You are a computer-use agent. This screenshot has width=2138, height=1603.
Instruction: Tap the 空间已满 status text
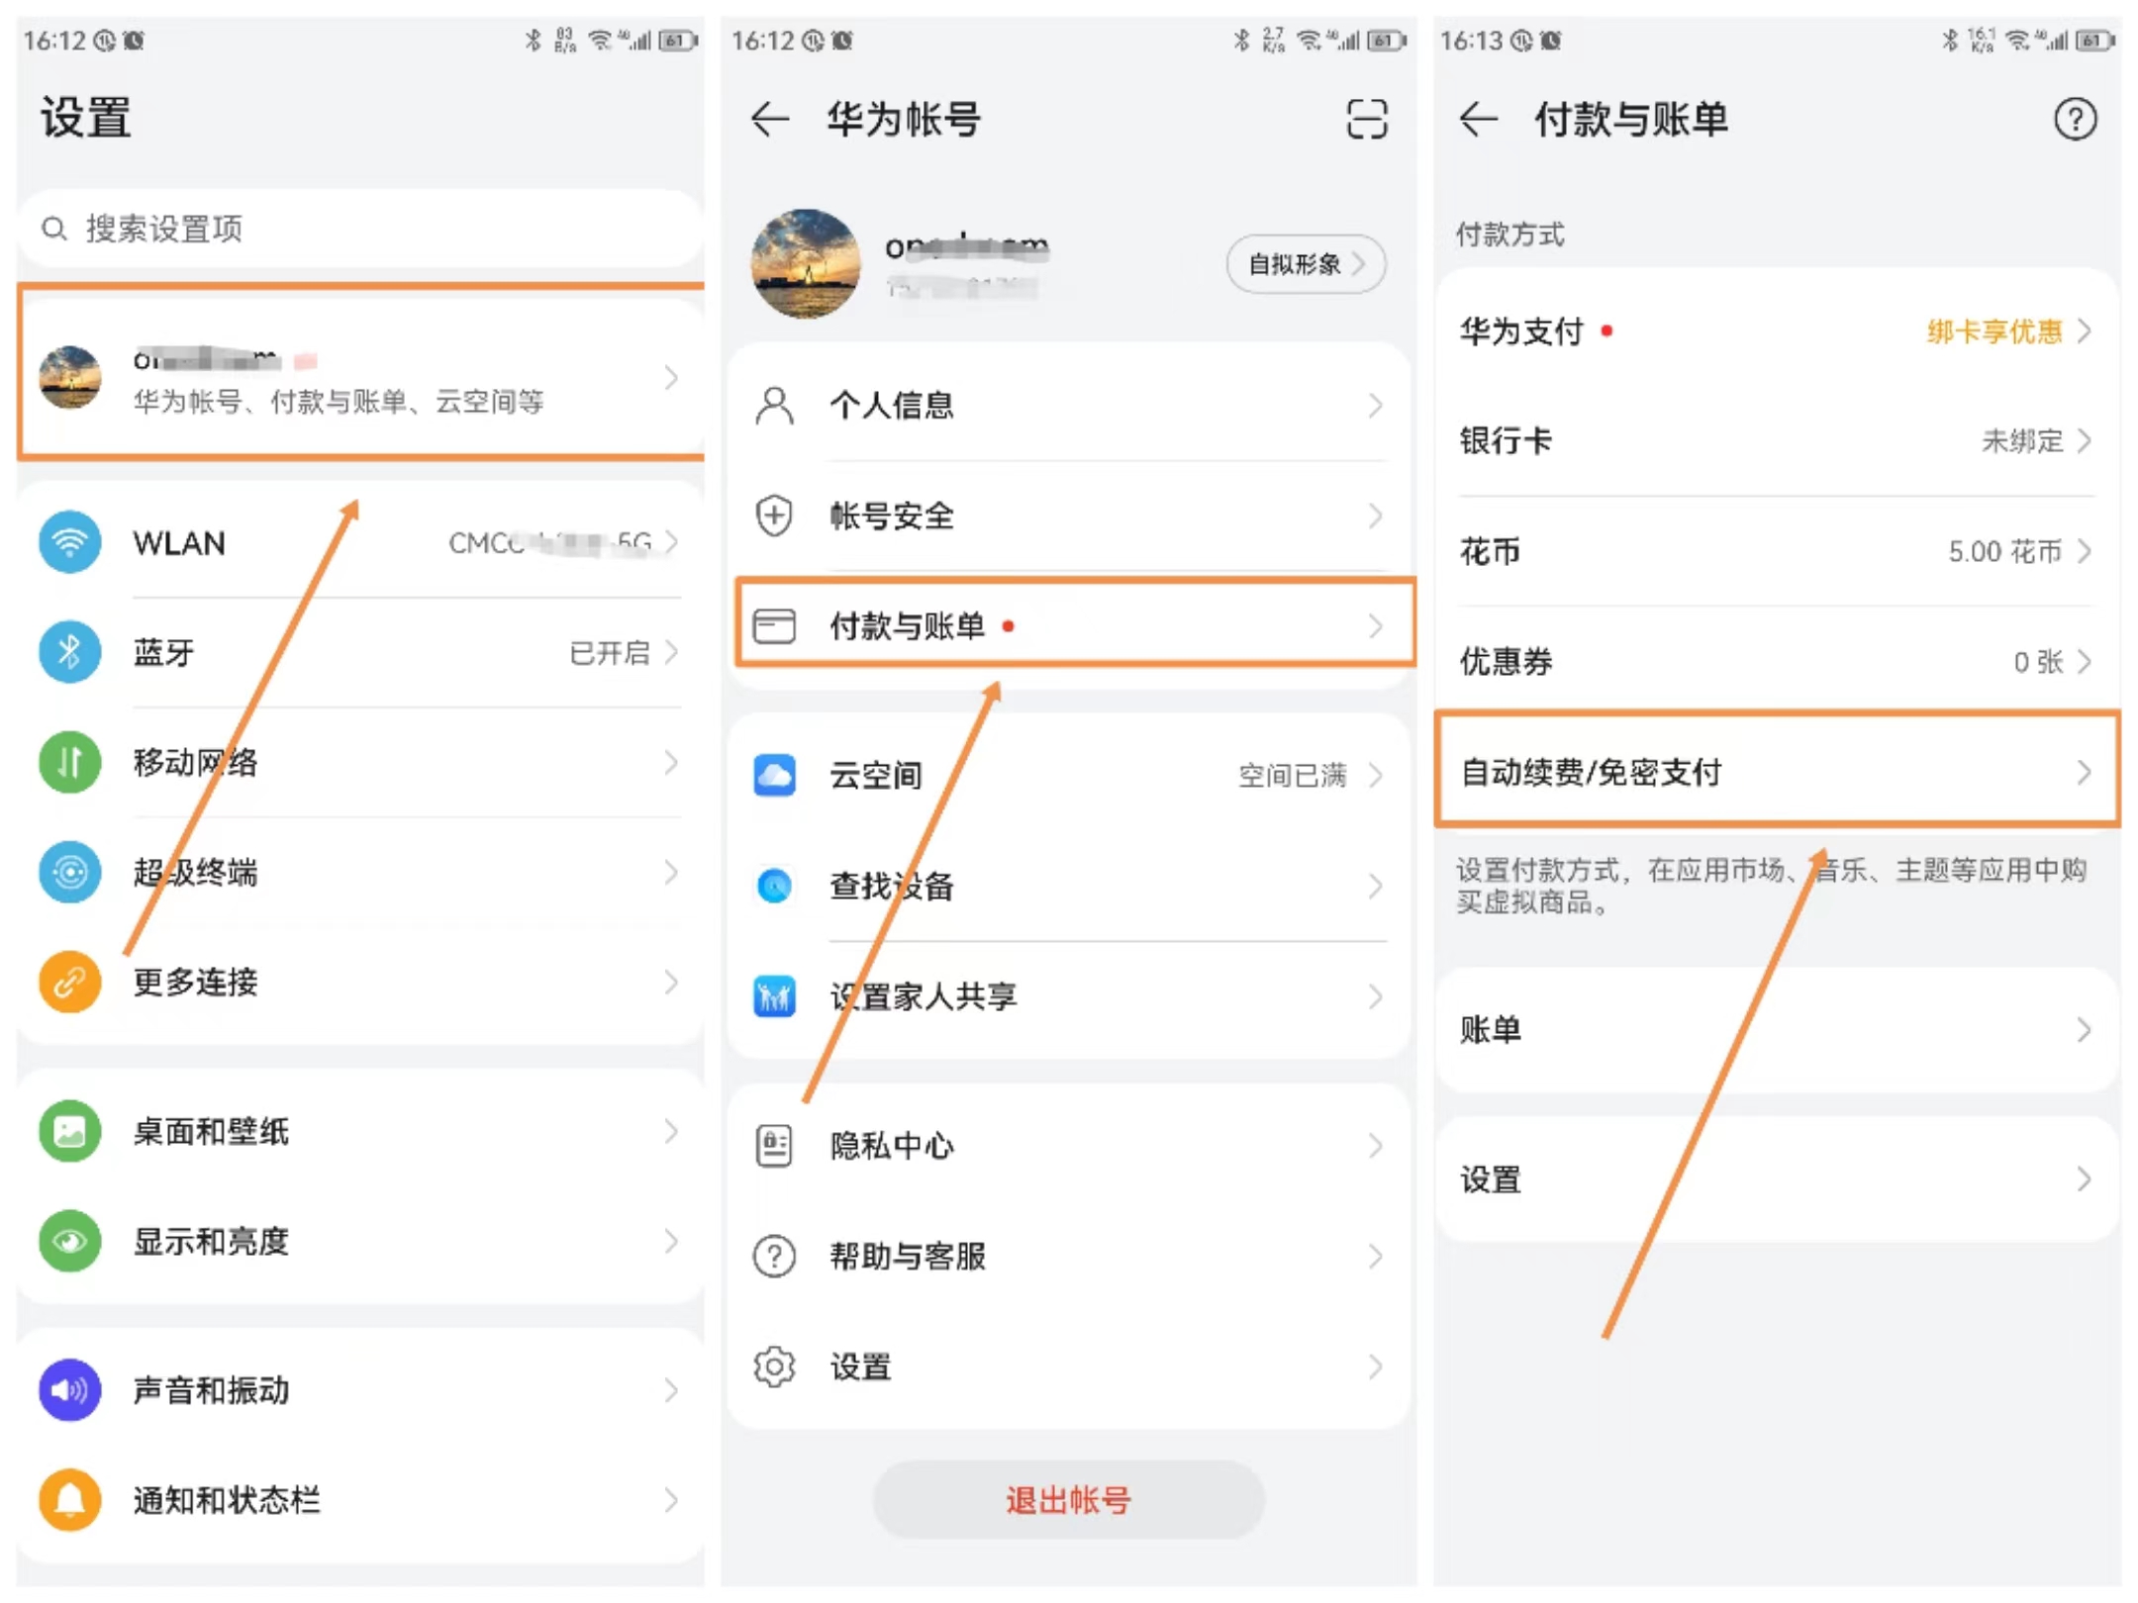click(1293, 775)
